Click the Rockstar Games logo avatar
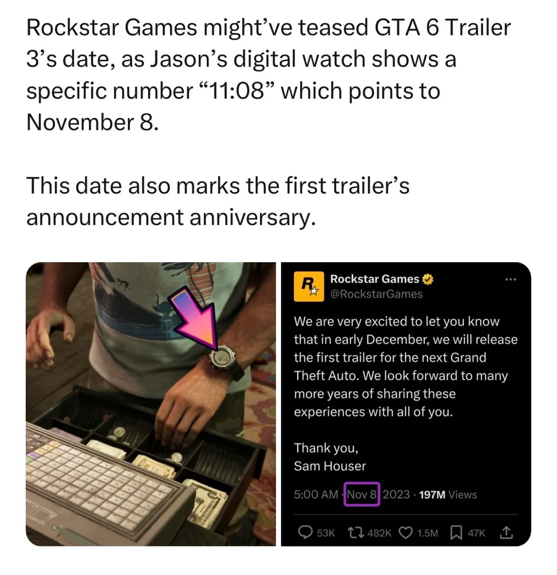 pyautogui.click(x=309, y=286)
